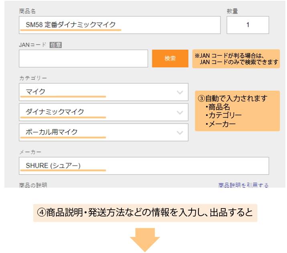Focus the メーカー field with SHURE (シュアー)
Image resolution: width=287 pixels, height=253 pixels.
point(143,166)
